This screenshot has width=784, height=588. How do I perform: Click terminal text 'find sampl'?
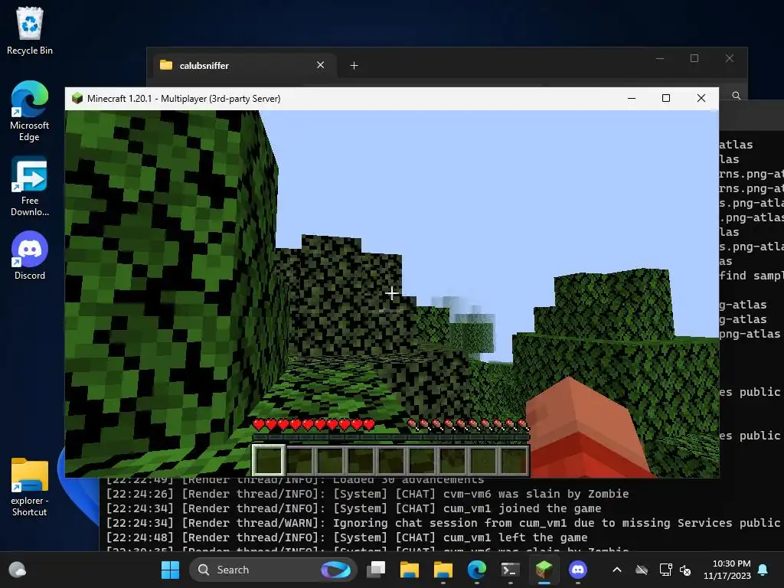[751, 276]
